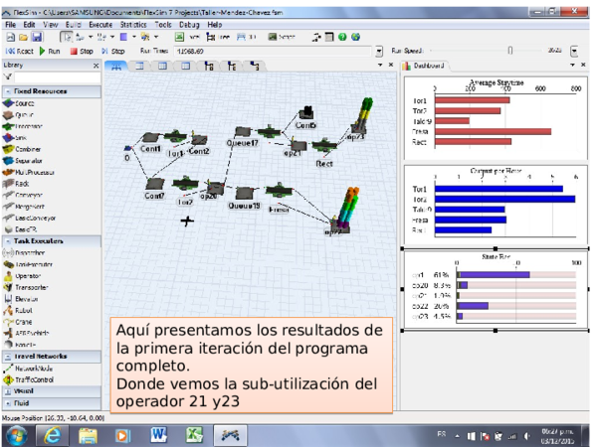Viewport: 597px width, 447px height.
Task: Open Excel from the taskbar
Action: (193, 435)
